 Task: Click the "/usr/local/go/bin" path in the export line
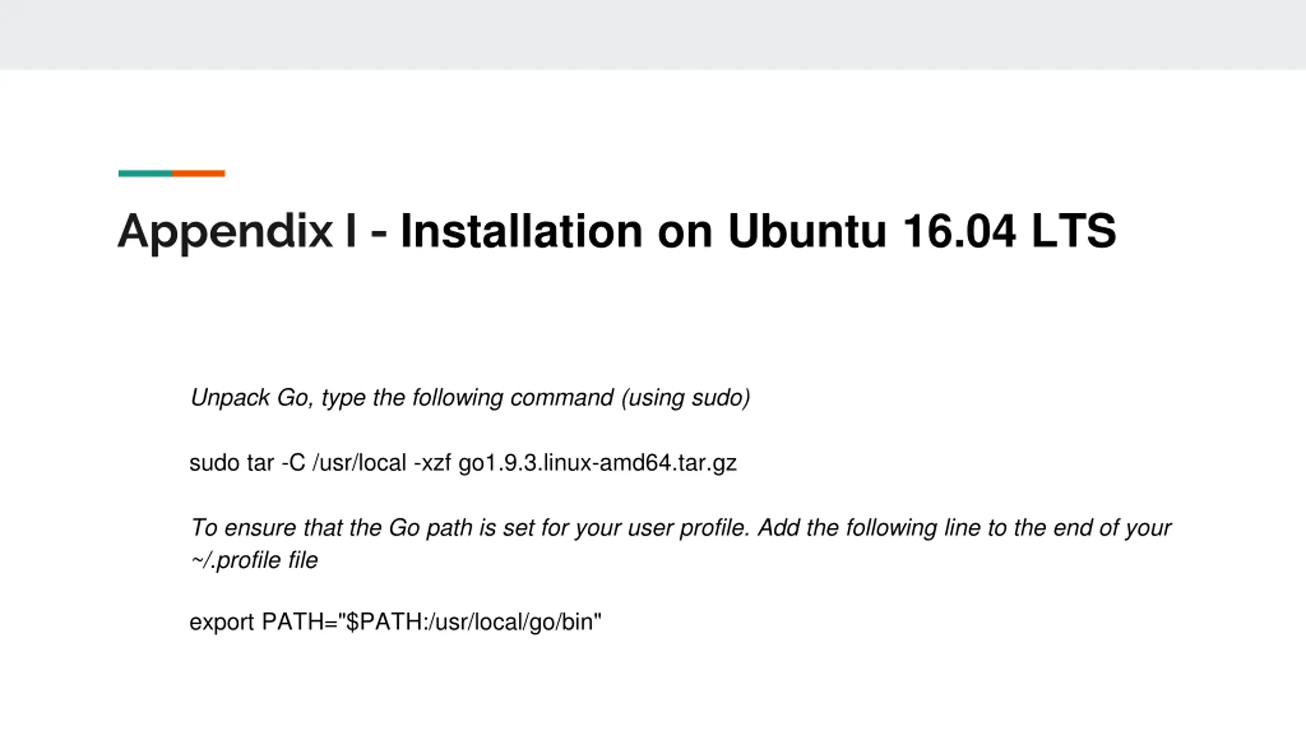click(x=512, y=622)
